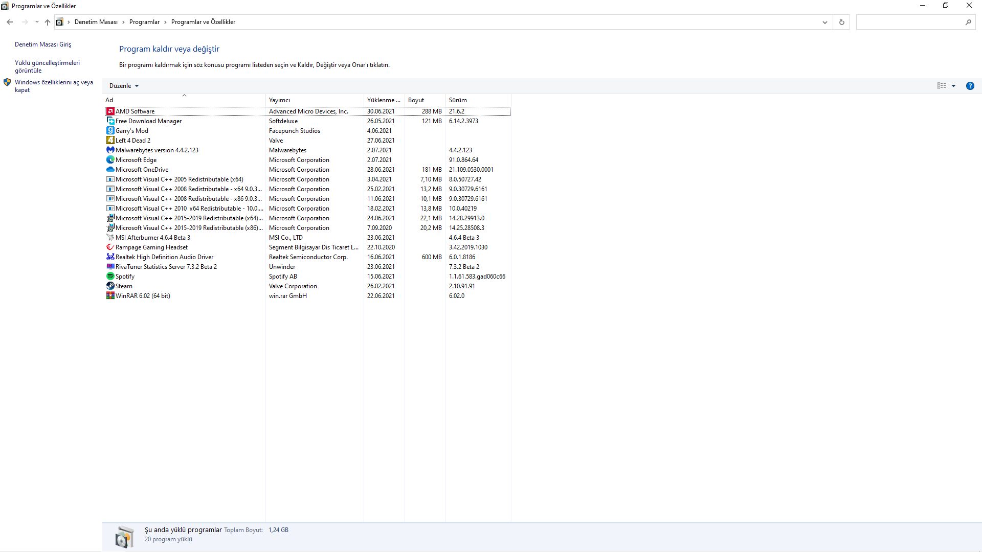The width and height of the screenshot is (982, 552).
Task: Select the Steam application icon
Action: [x=110, y=286]
